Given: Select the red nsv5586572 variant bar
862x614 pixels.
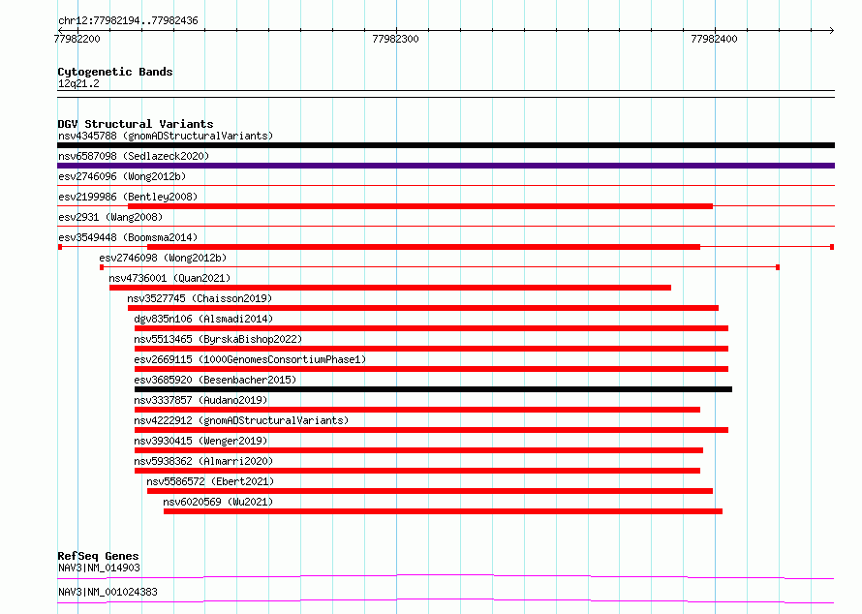Looking at the screenshot, I should click(x=430, y=491).
